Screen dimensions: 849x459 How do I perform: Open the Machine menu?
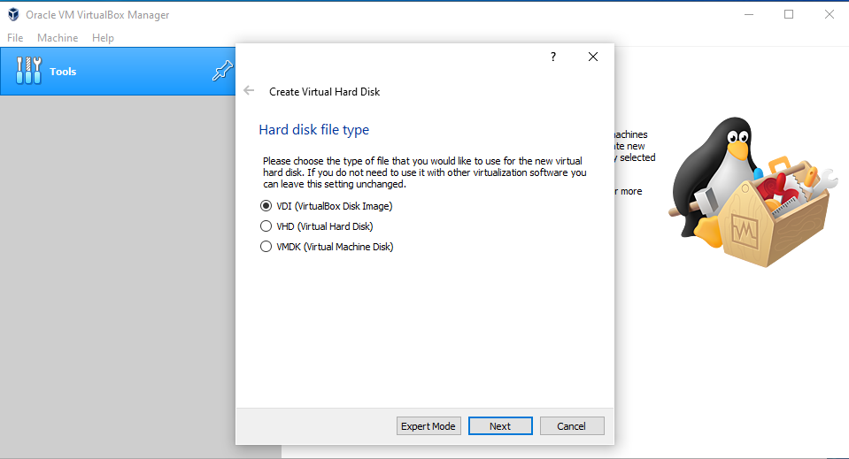click(58, 38)
